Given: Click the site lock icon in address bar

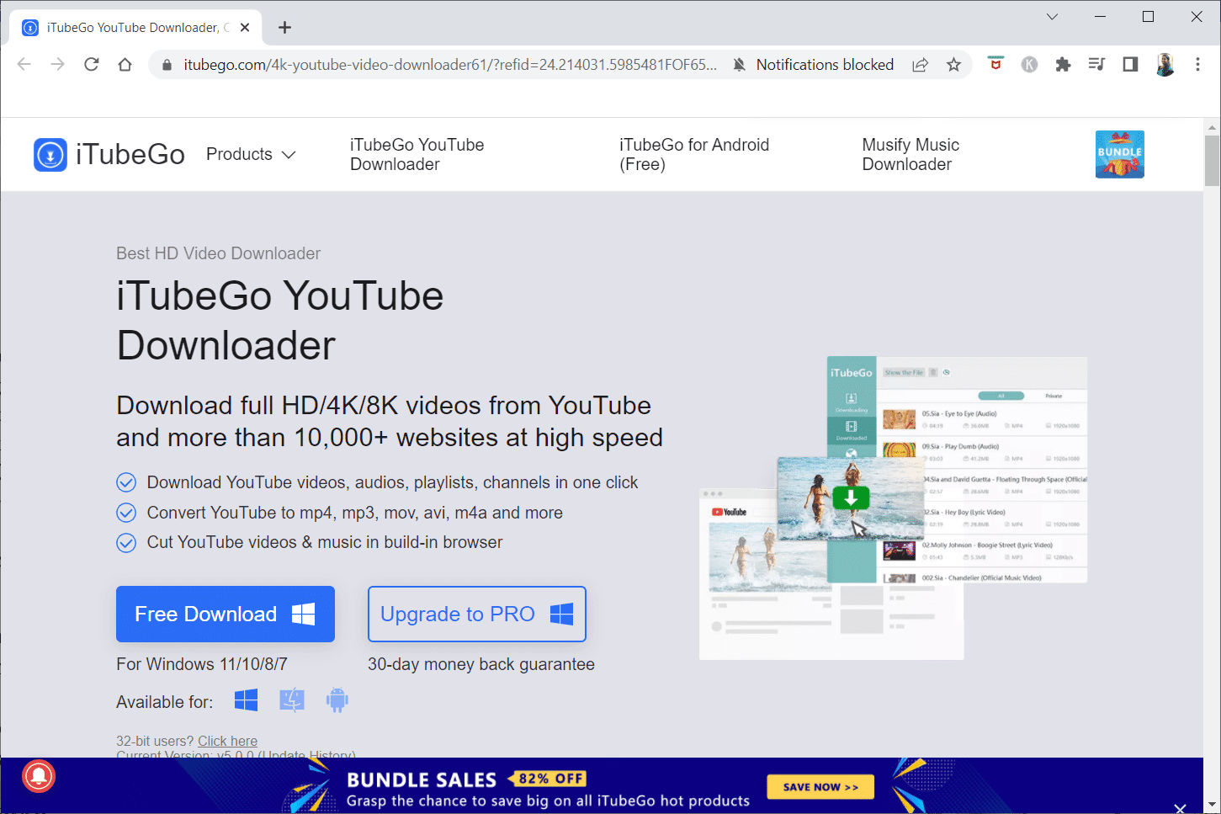Looking at the screenshot, I should (167, 65).
